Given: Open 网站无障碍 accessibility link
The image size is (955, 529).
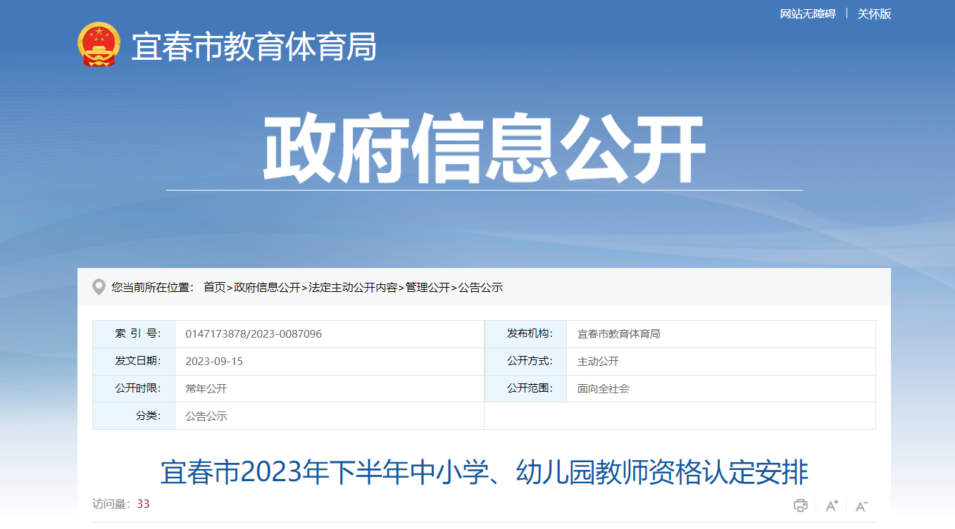Looking at the screenshot, I should tap(808, 14).
